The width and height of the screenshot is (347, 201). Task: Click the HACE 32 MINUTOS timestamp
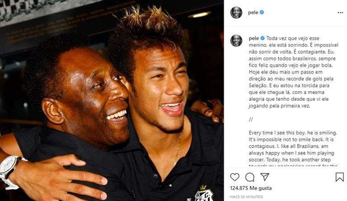[246, 196]
